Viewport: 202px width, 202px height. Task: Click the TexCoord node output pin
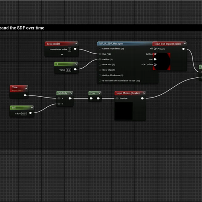(x=75, y=49)
